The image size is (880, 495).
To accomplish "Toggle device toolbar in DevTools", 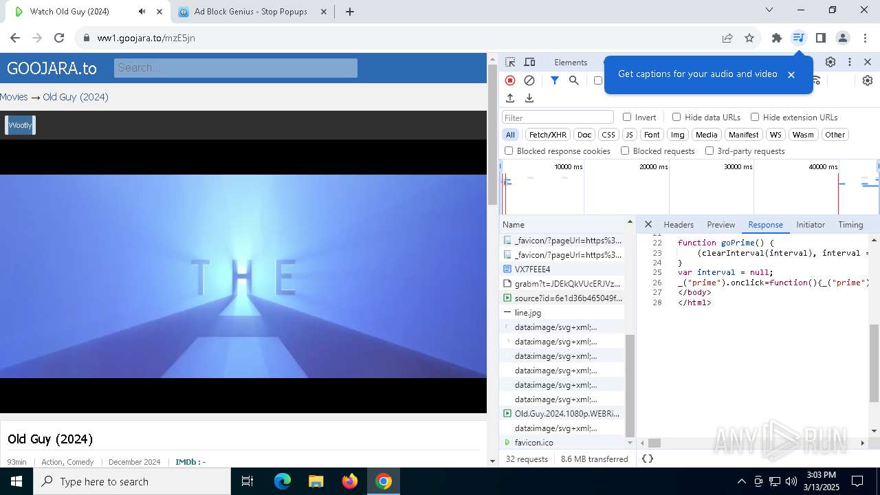I will click(529, 62).
